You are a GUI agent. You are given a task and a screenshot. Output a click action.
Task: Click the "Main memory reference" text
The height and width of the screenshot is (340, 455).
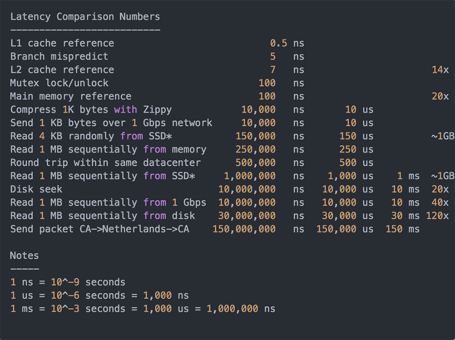71,96
